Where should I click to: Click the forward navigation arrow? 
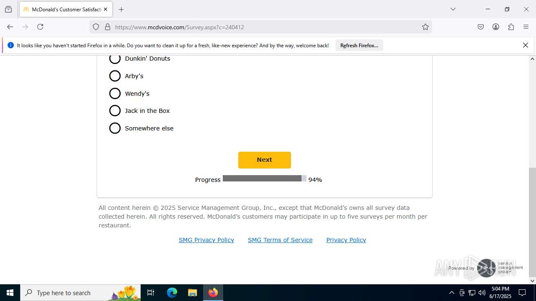pos(25,27)
